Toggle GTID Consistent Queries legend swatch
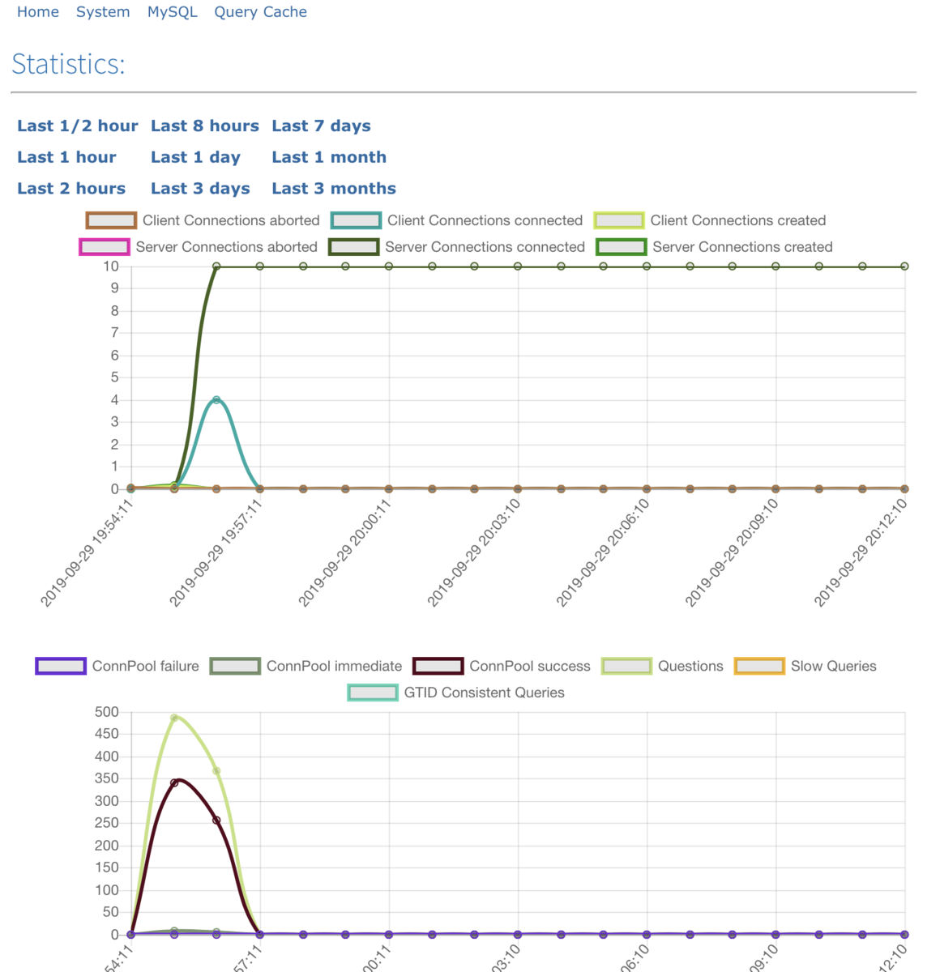The width and height of the screenshot is (940, 972). pyautogui.click(x=373, y=693)
